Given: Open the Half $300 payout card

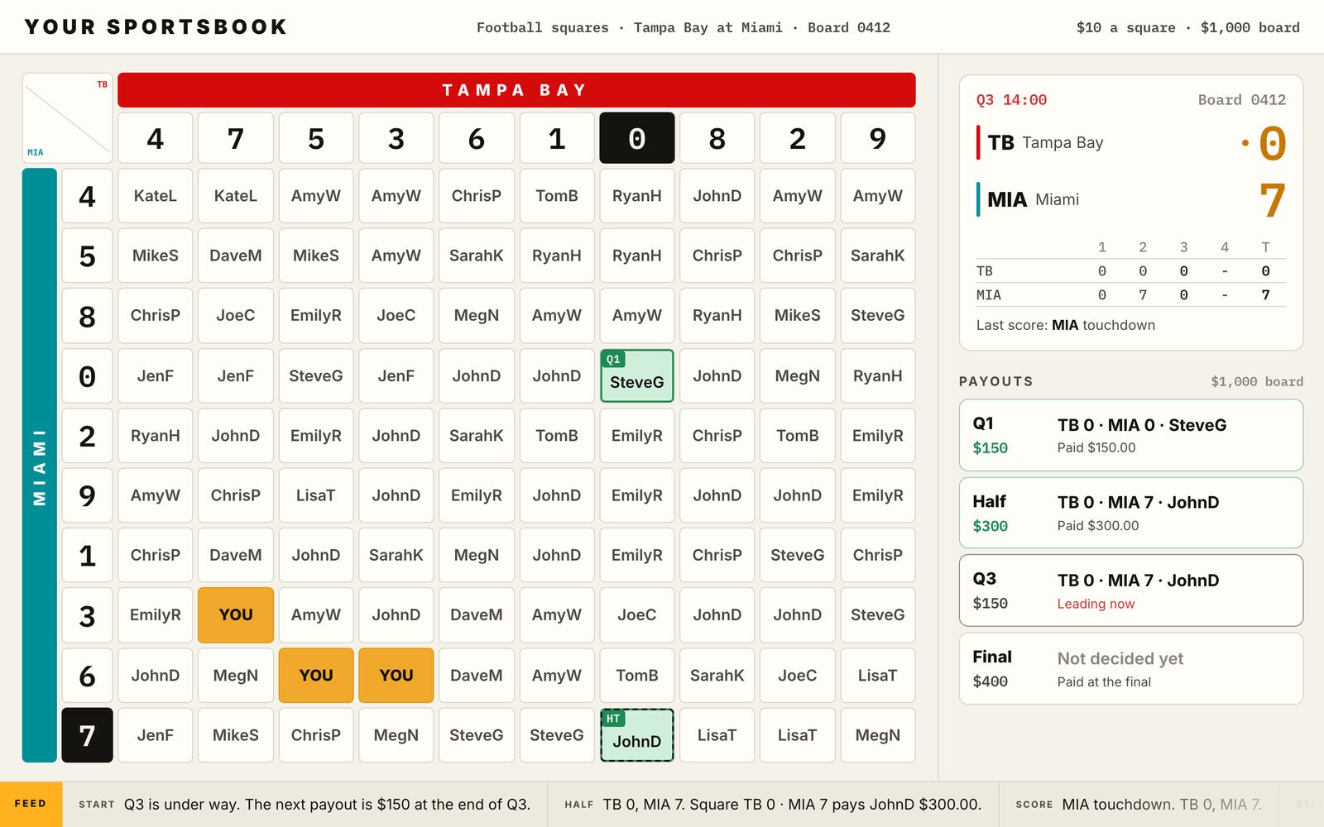Looking at the screenshot, I should (1131, 513).
